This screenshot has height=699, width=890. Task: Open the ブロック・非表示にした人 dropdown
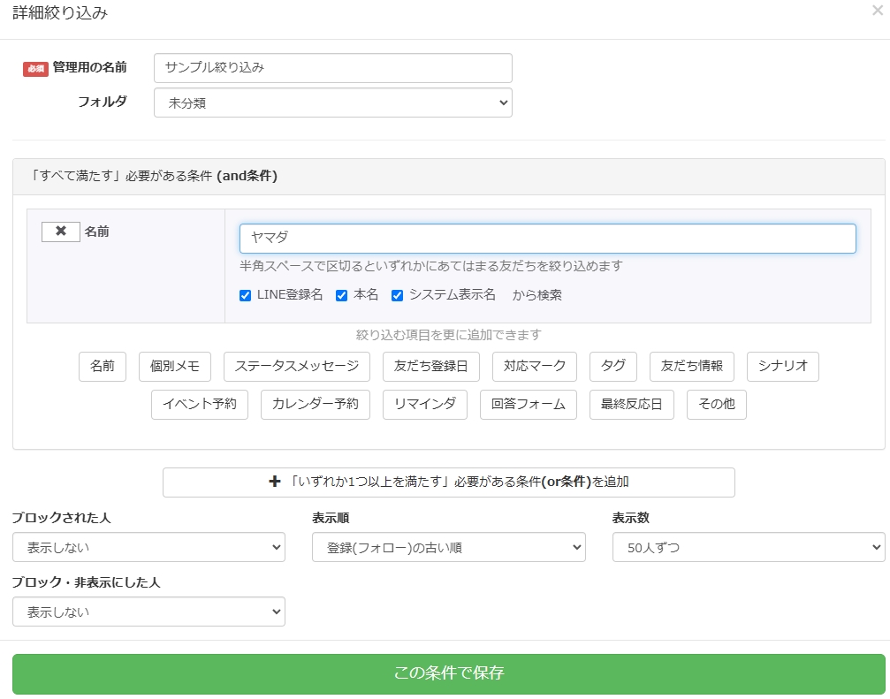(x=148, y=612)
